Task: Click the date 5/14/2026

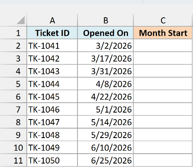Action: (x=106, y=122)
